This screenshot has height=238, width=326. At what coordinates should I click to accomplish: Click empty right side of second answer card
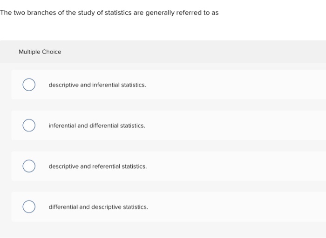coord(256,126)
